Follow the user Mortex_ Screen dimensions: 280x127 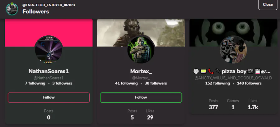[141, 98]
